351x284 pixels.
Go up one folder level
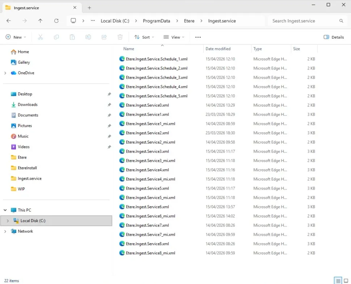pyautogui.click(x=40, y=21)
